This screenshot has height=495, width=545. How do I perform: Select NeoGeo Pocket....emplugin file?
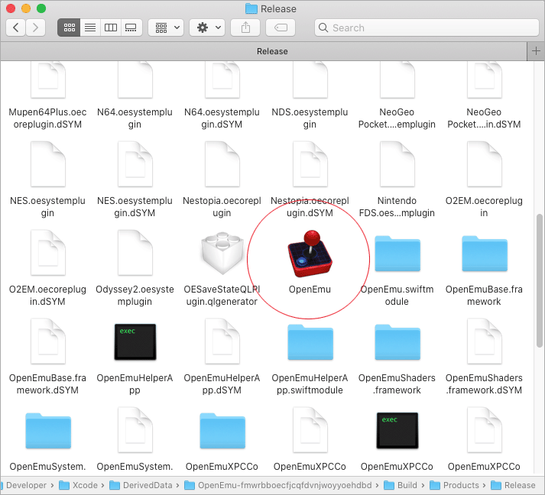pos(397,80)
